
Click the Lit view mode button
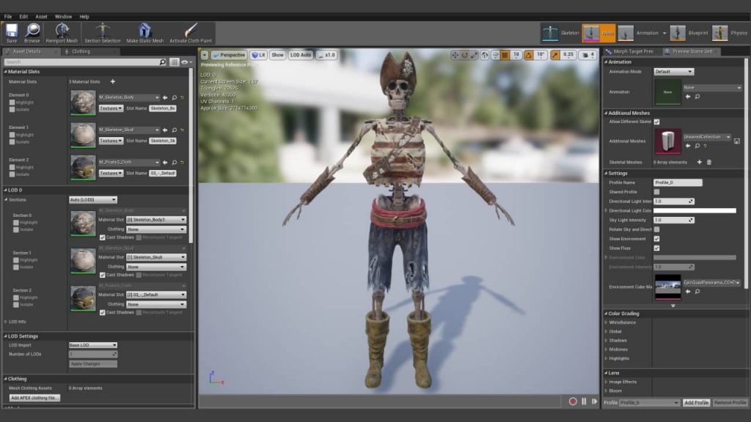tap(258, 55)
